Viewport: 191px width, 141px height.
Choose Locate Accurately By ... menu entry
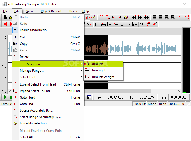[48, 110]
